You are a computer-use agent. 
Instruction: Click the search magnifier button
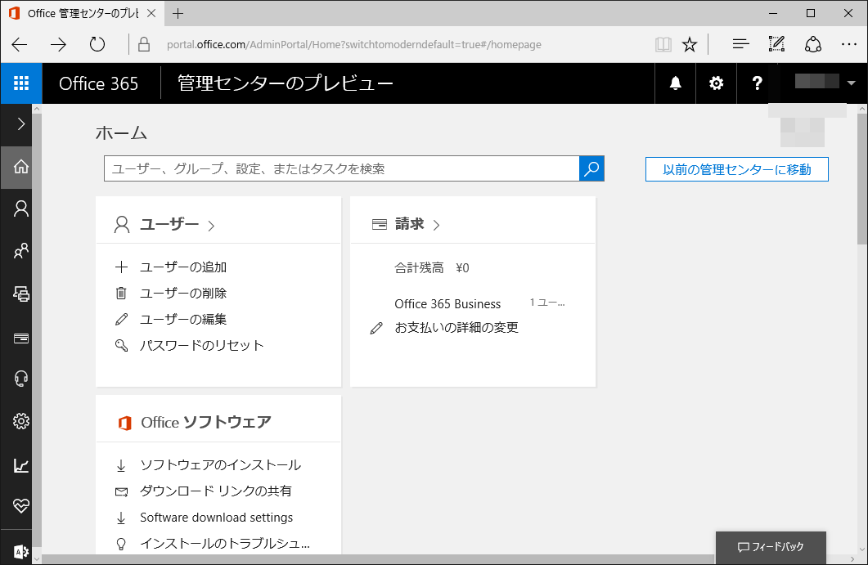[x=591, y=168]
